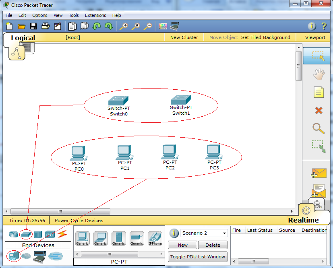Click the scenario information i icon

[x=174, y=233]
